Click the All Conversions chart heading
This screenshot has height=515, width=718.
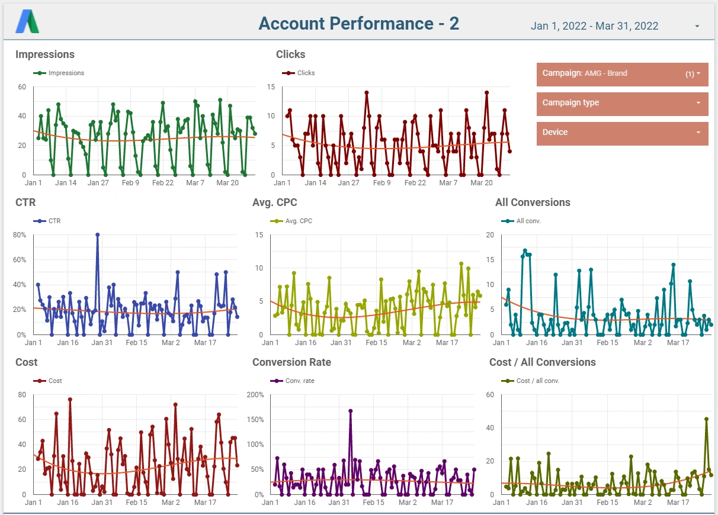click(533, 202)
